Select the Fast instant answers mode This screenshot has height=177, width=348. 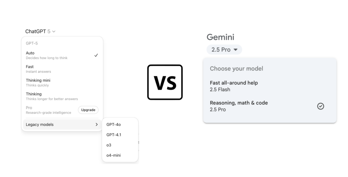point(38,69)
